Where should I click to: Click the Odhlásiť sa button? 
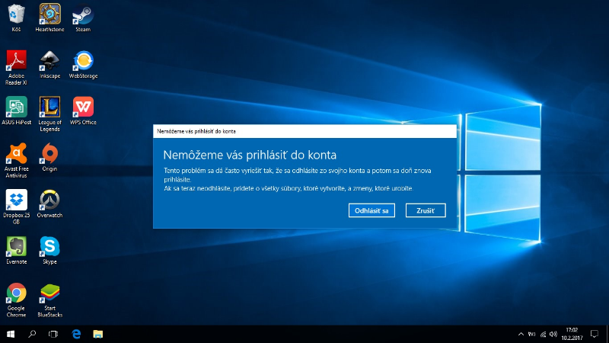point(371,210)
